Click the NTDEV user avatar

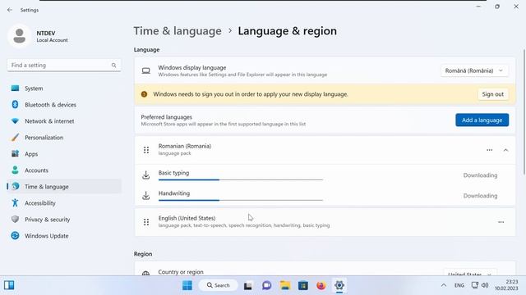(x=20, y=36)
